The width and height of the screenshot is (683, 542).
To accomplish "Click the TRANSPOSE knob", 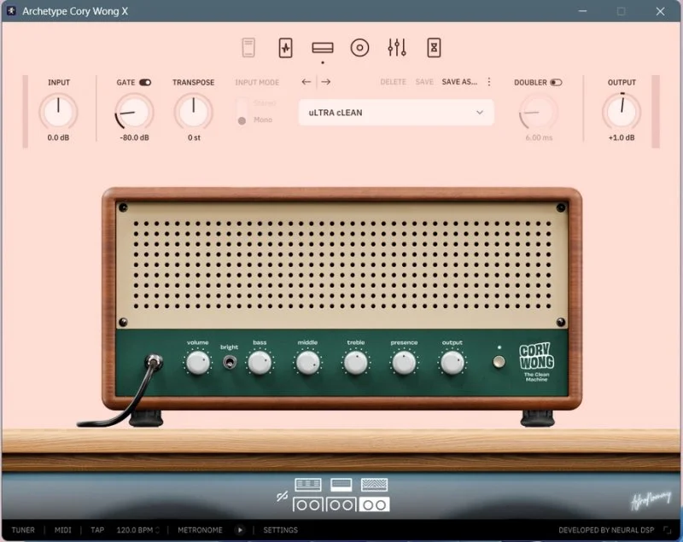I will [194, 112].
